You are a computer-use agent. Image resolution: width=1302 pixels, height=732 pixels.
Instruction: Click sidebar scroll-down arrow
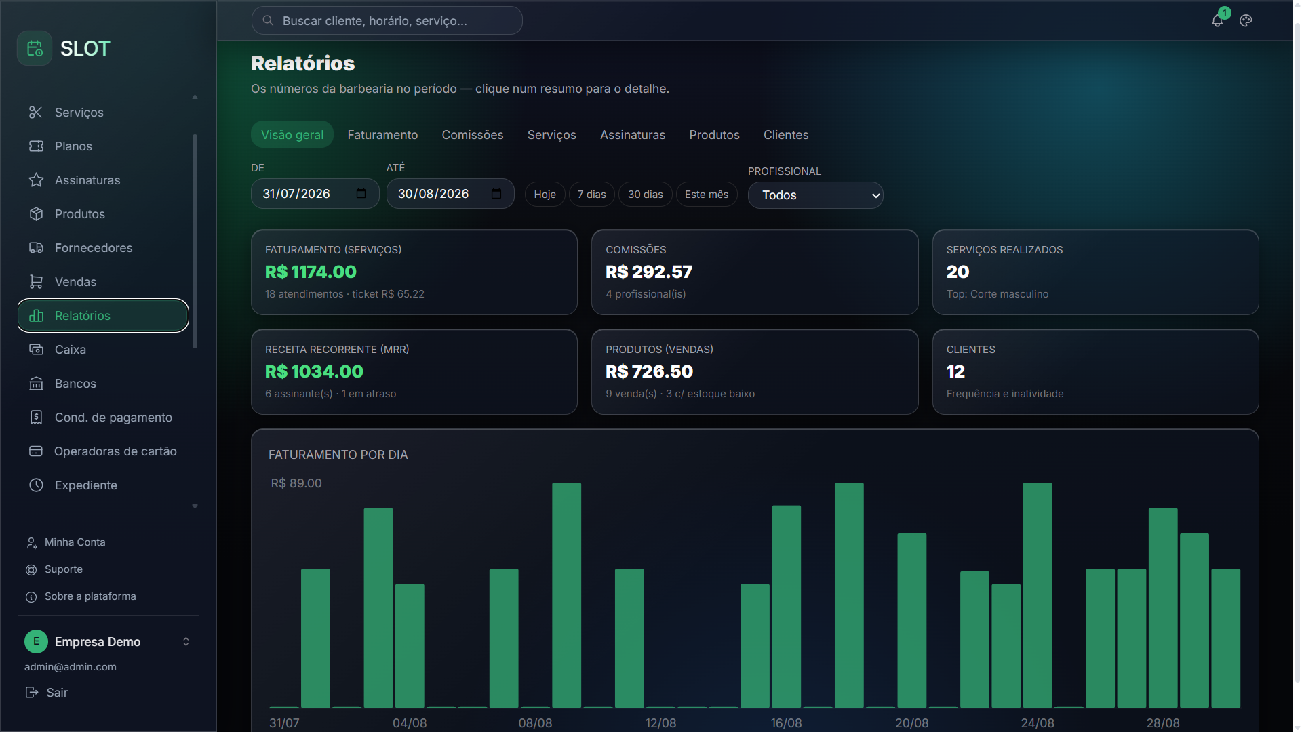pyautogui.click(x=195, y=506)
